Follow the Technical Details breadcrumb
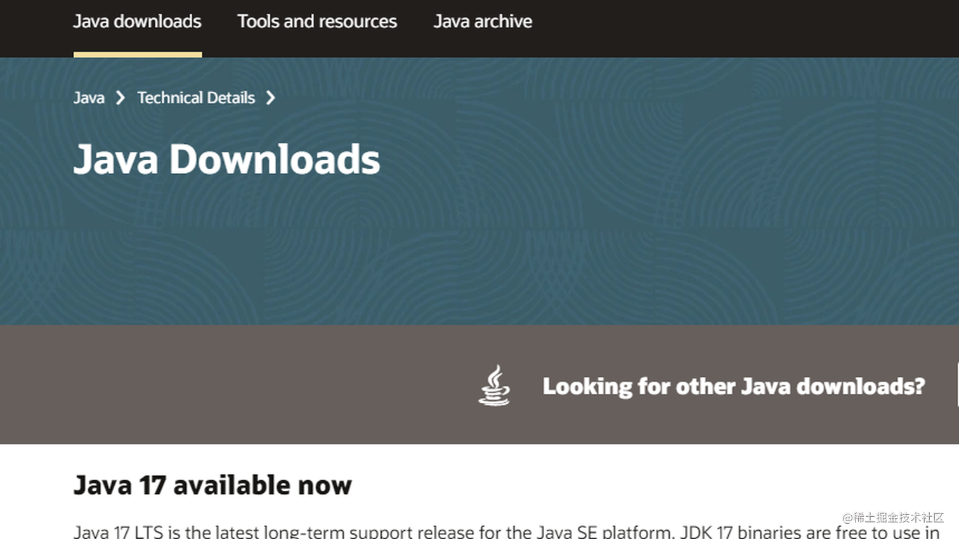959x539 pixels. point(195,98)
